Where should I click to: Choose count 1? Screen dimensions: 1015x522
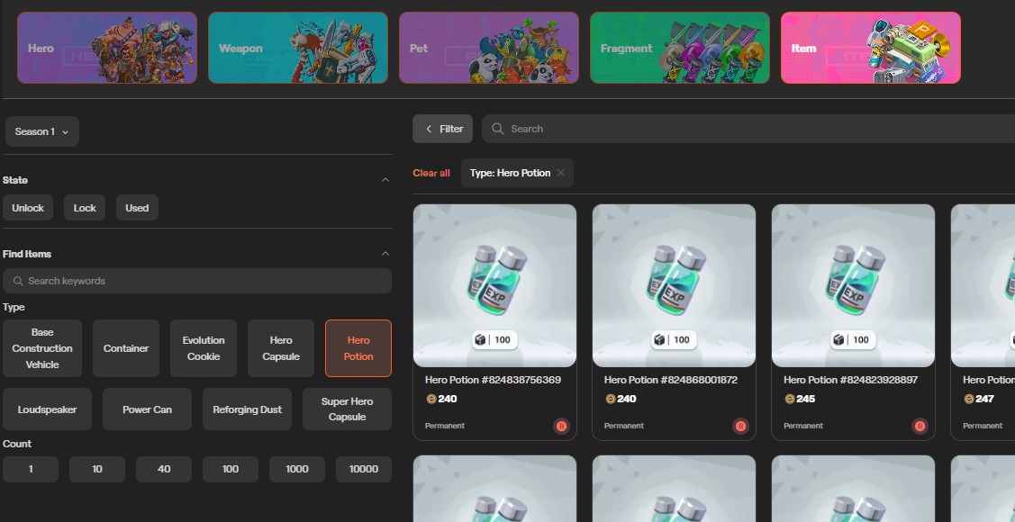pyautogui.click(x=31, y=469)
